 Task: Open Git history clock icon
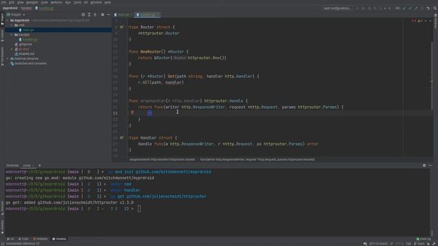[422, 8]
